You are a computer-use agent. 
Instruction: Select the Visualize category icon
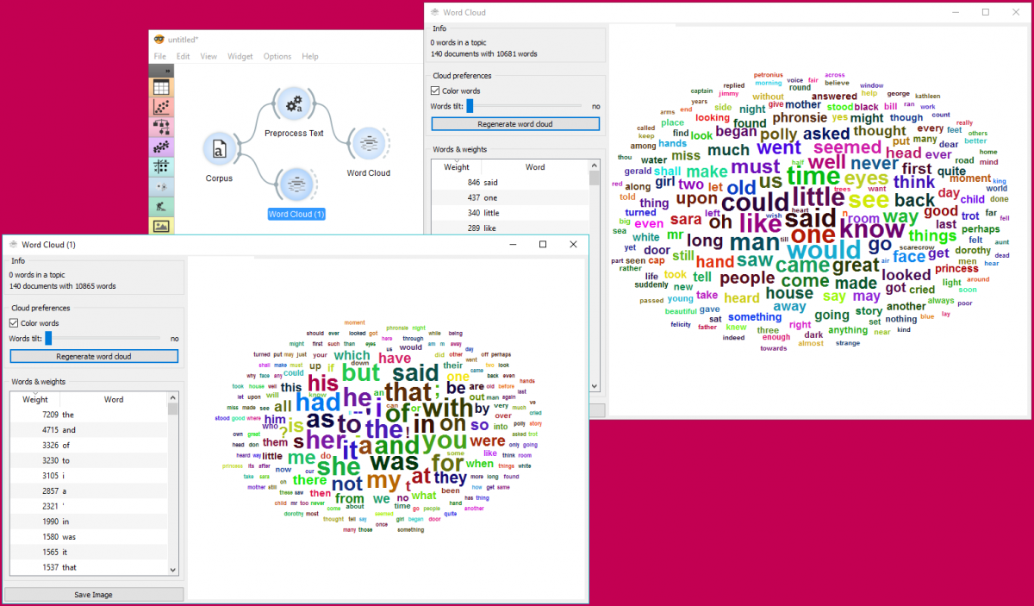[160, 107]
